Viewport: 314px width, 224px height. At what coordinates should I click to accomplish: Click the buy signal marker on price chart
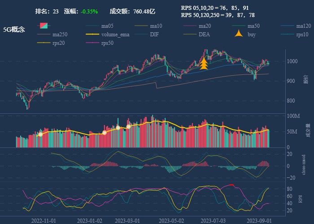204,64
